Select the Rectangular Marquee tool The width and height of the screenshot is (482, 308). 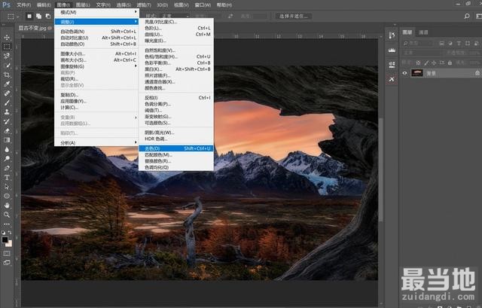pyautogui.click(x=7, y=46)
